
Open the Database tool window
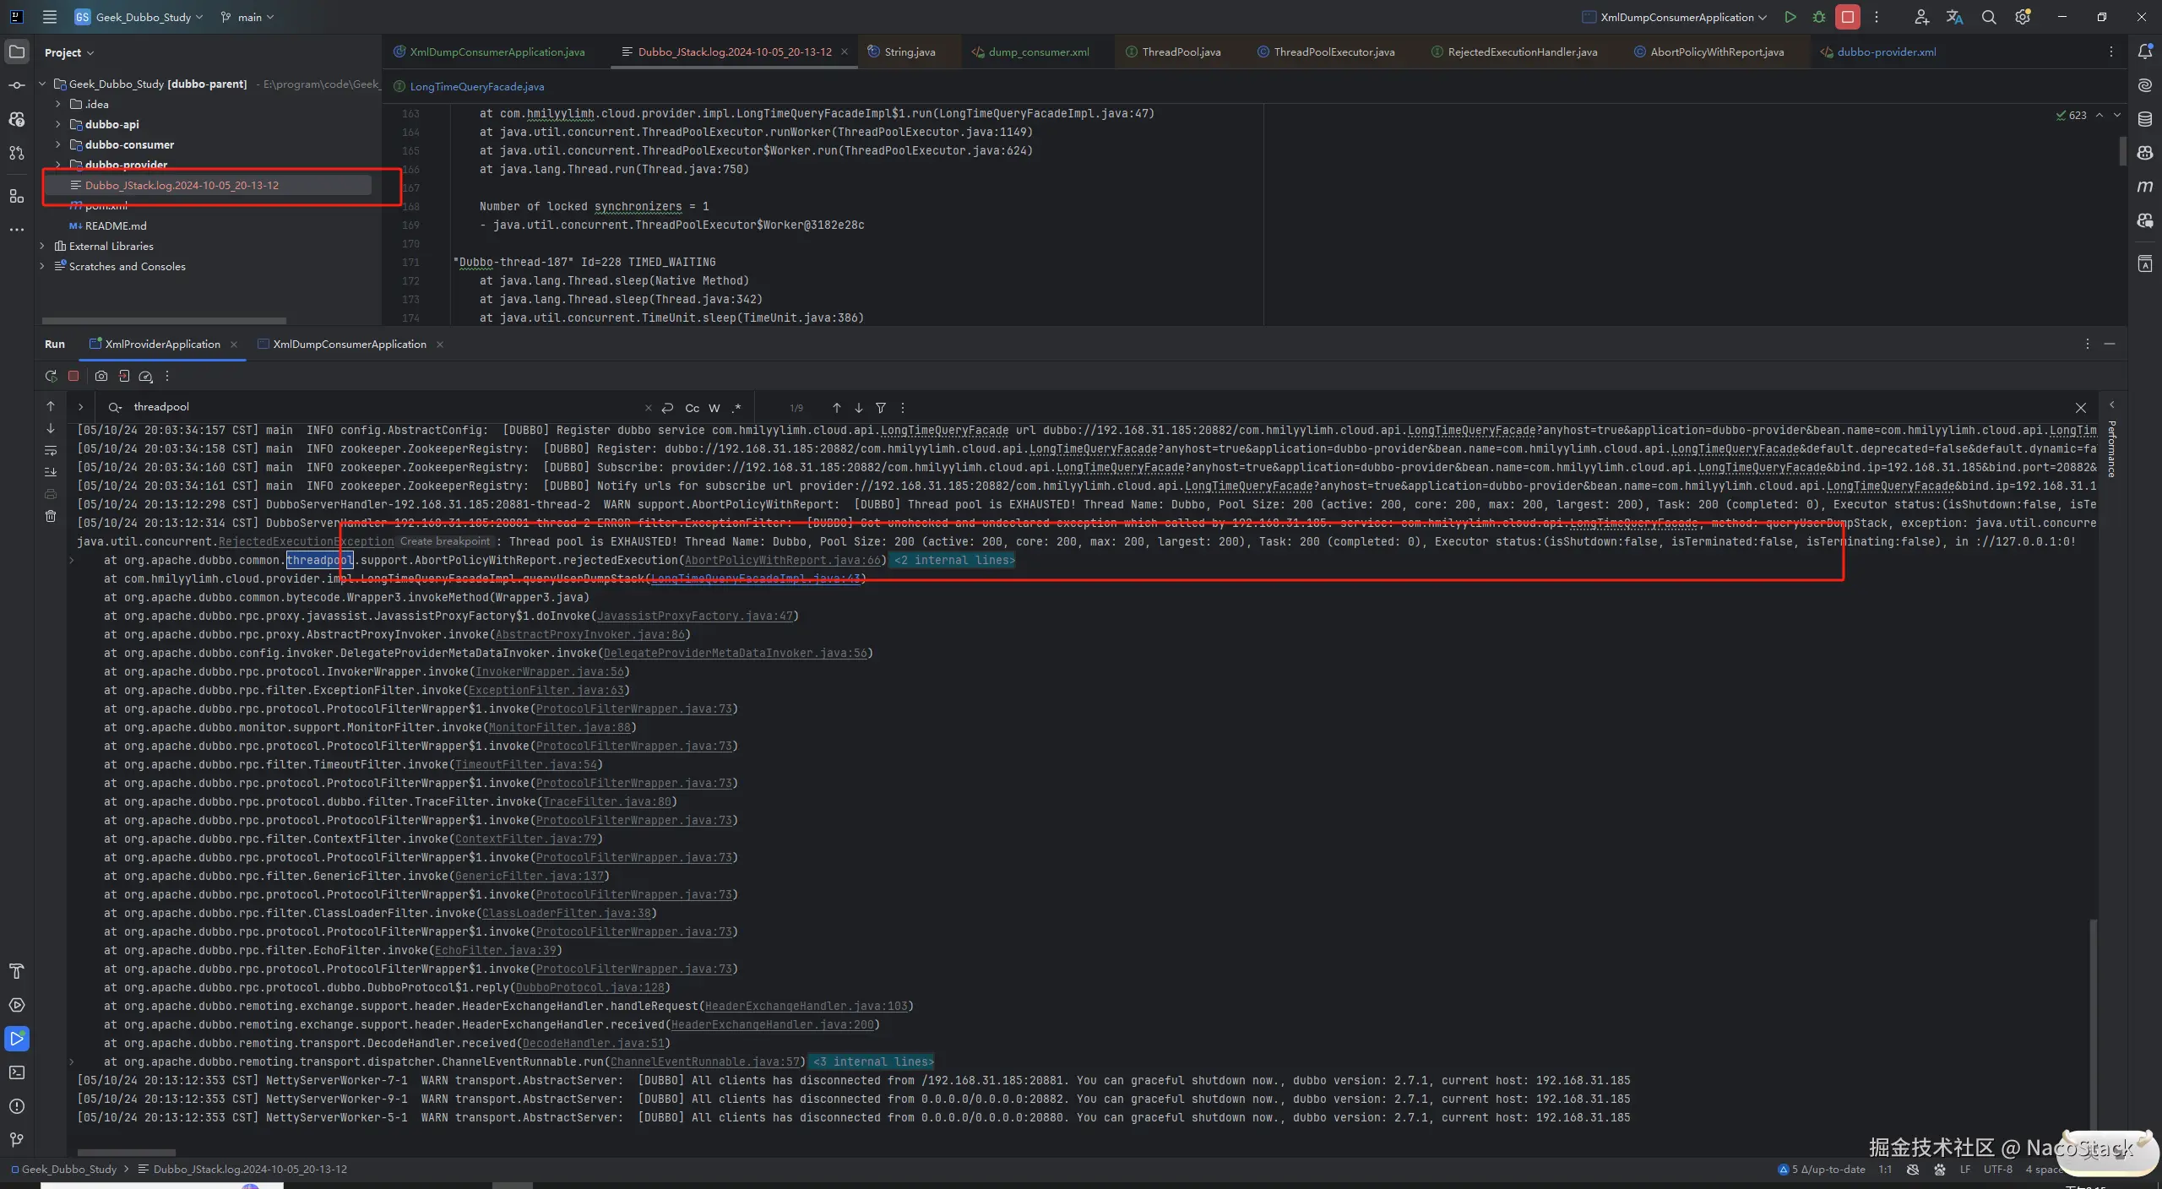point(2145,119)
